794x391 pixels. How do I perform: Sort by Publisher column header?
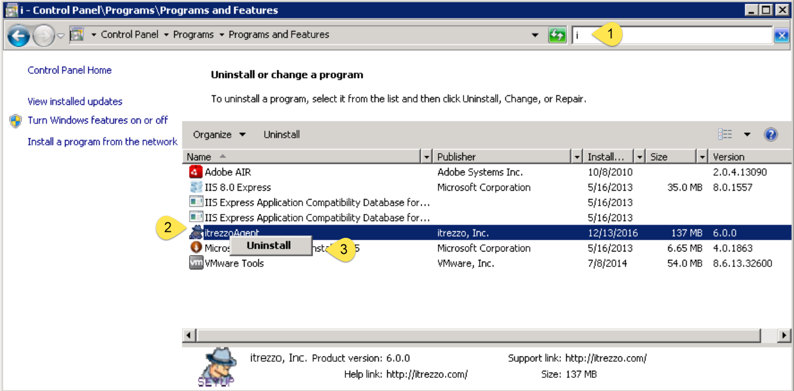502,157
